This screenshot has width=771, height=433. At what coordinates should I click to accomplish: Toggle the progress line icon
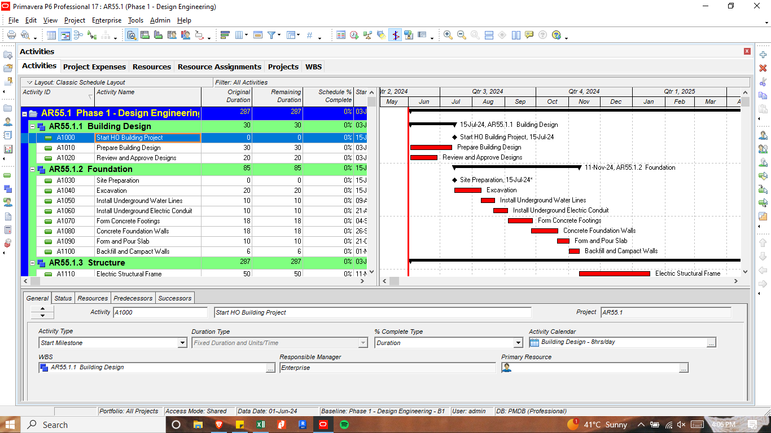[395, 35]
